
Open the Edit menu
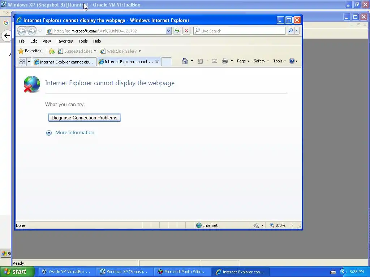point(34,41)
